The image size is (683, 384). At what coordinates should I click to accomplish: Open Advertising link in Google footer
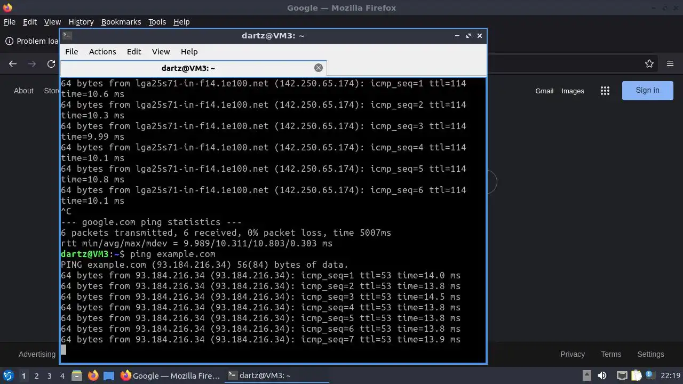click(x=37, y=354)
